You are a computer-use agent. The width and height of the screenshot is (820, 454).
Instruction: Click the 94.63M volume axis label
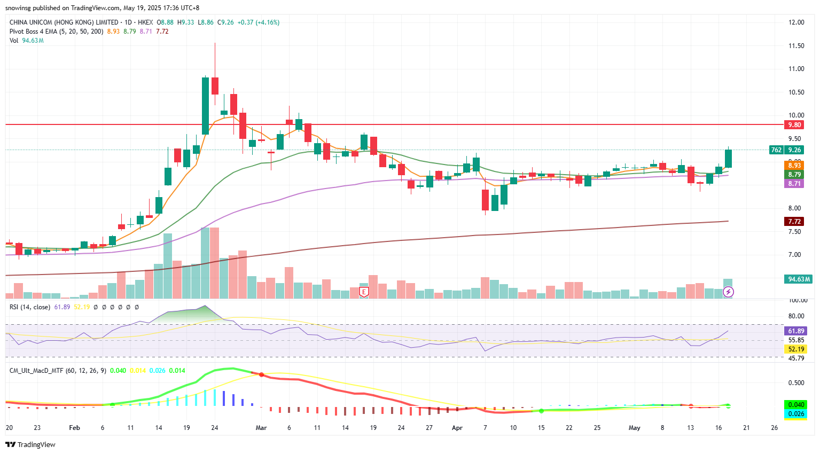click(x=799, y=279)
